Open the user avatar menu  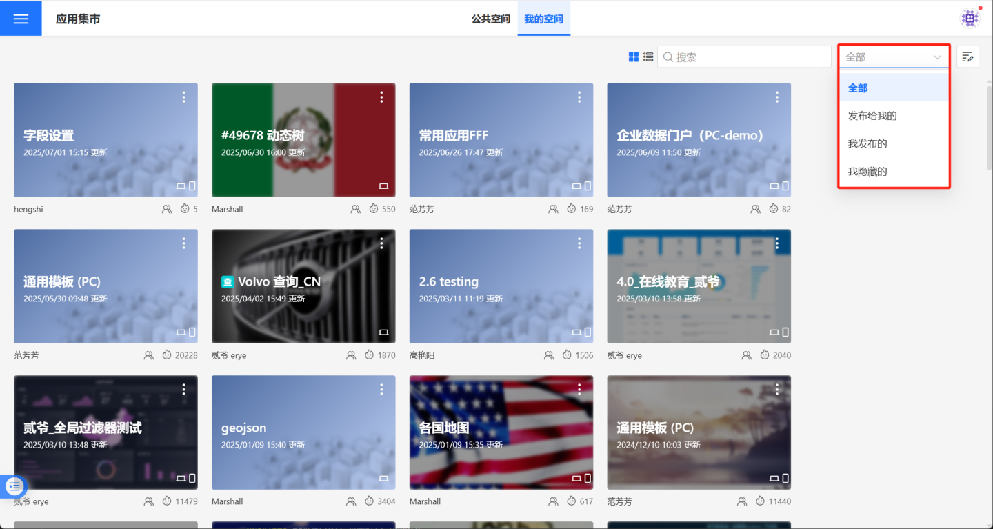(970, 19)
